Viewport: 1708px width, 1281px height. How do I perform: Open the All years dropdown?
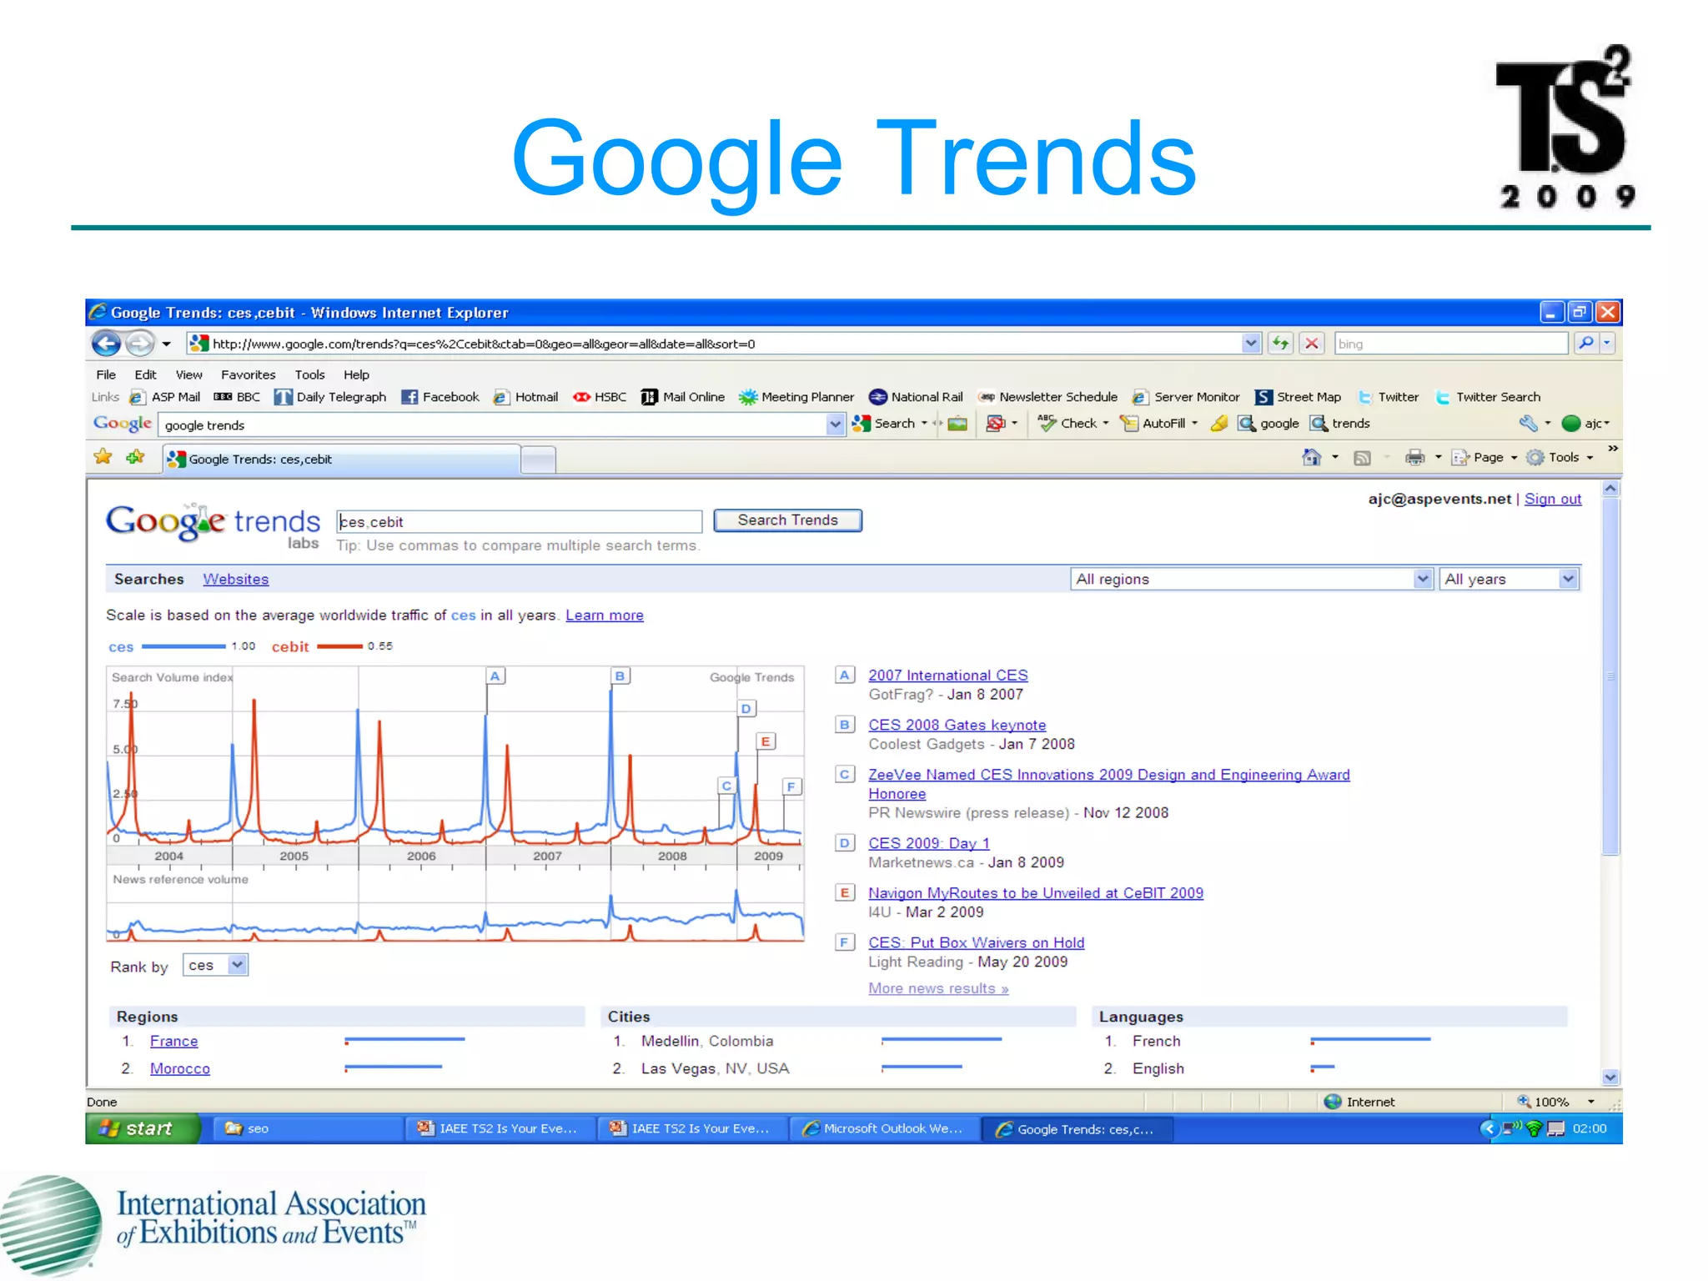pos(1510,579)
